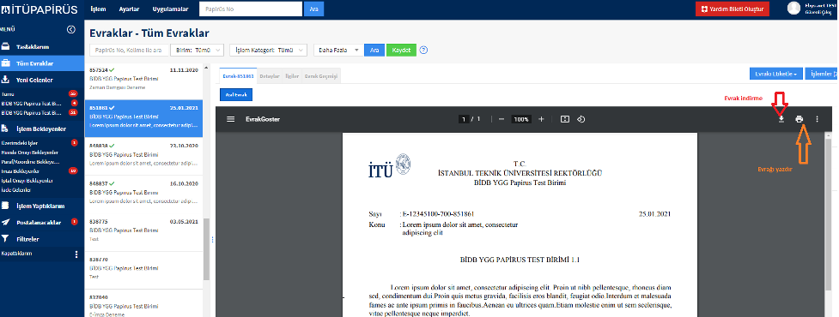Open the PDF viewer three-dot more options
Image resolution: width=839 pixels, height=317 pixels.
817,119
